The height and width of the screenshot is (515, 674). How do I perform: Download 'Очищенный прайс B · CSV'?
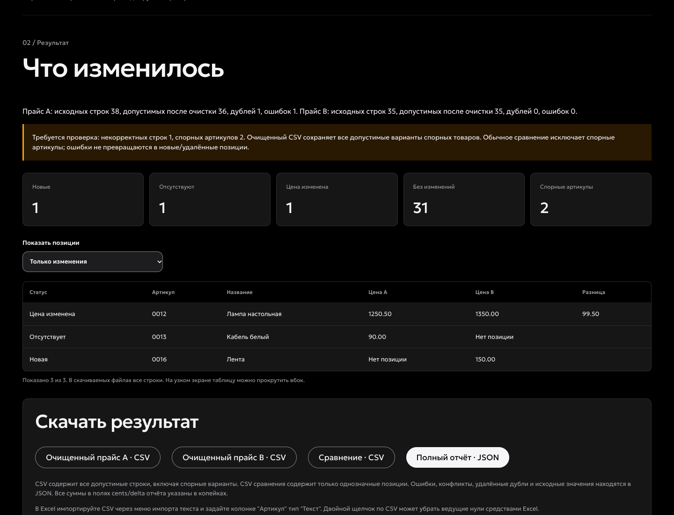234,457
